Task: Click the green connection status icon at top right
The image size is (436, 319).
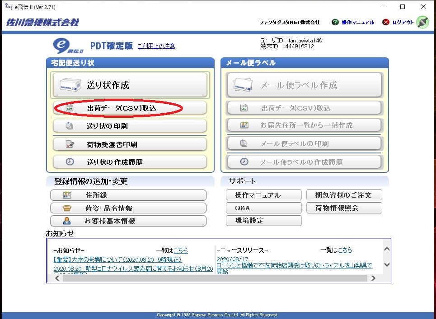Action: 422,22
